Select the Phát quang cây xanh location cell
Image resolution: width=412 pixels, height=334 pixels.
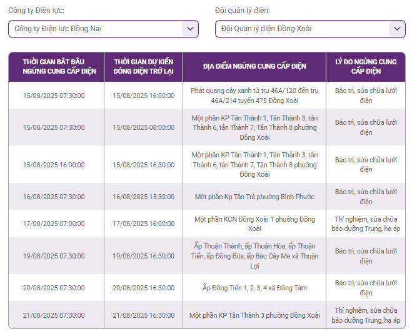(x=254, y=96)
